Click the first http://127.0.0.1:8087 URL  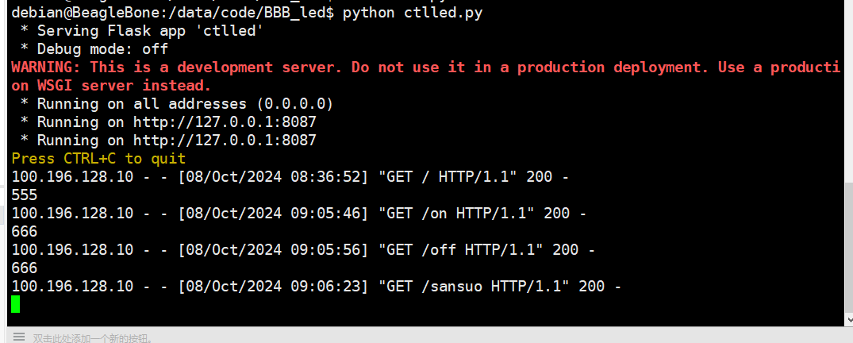click(x=225, y=122)
